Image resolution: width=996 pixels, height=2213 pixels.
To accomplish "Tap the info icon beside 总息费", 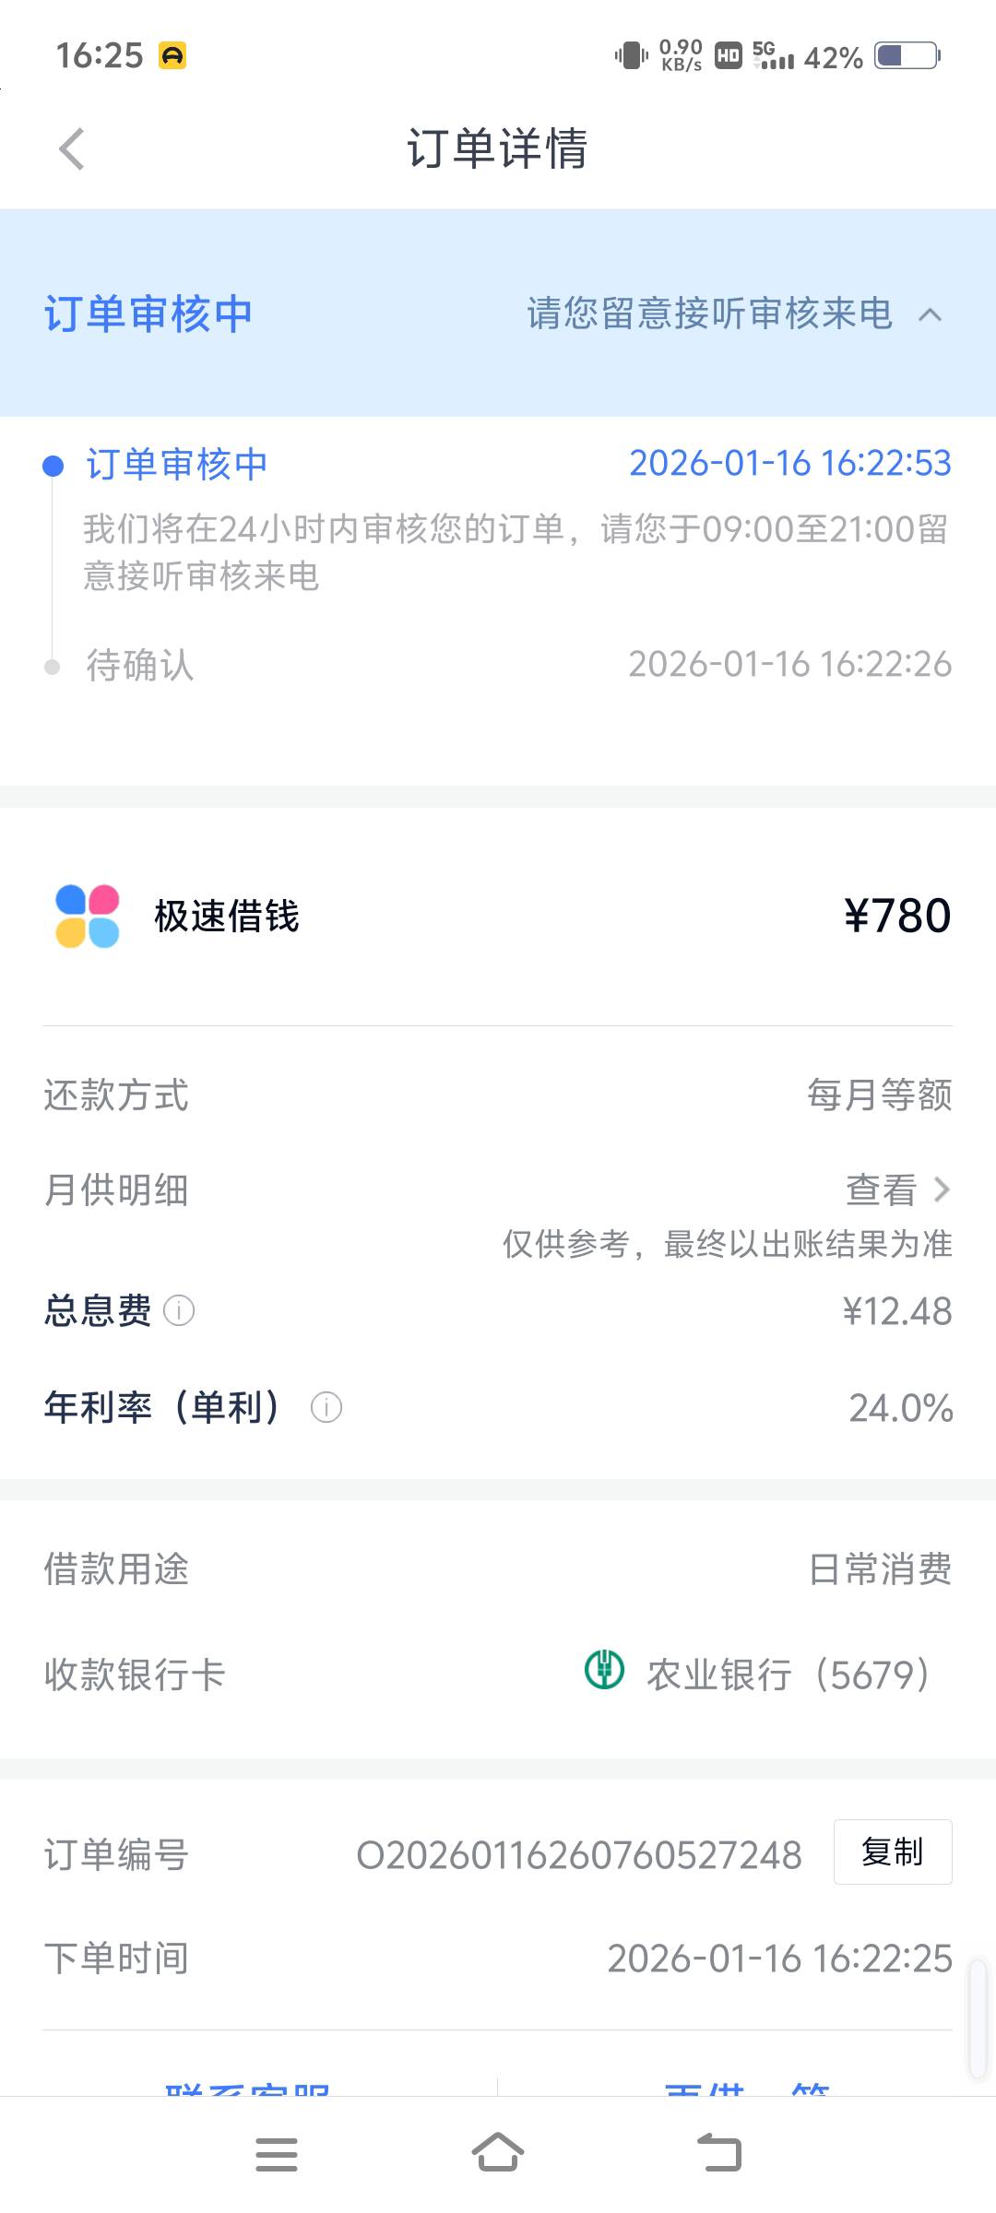I will click(179, 1310).
